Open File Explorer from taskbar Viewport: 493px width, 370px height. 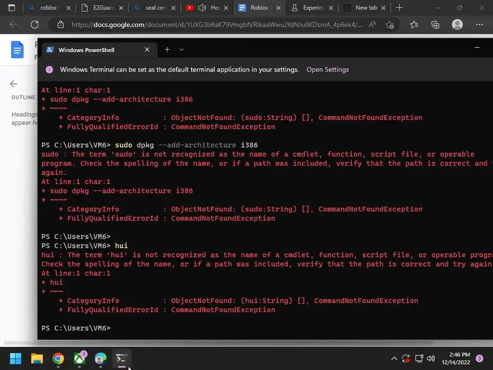tap(37, 358)
